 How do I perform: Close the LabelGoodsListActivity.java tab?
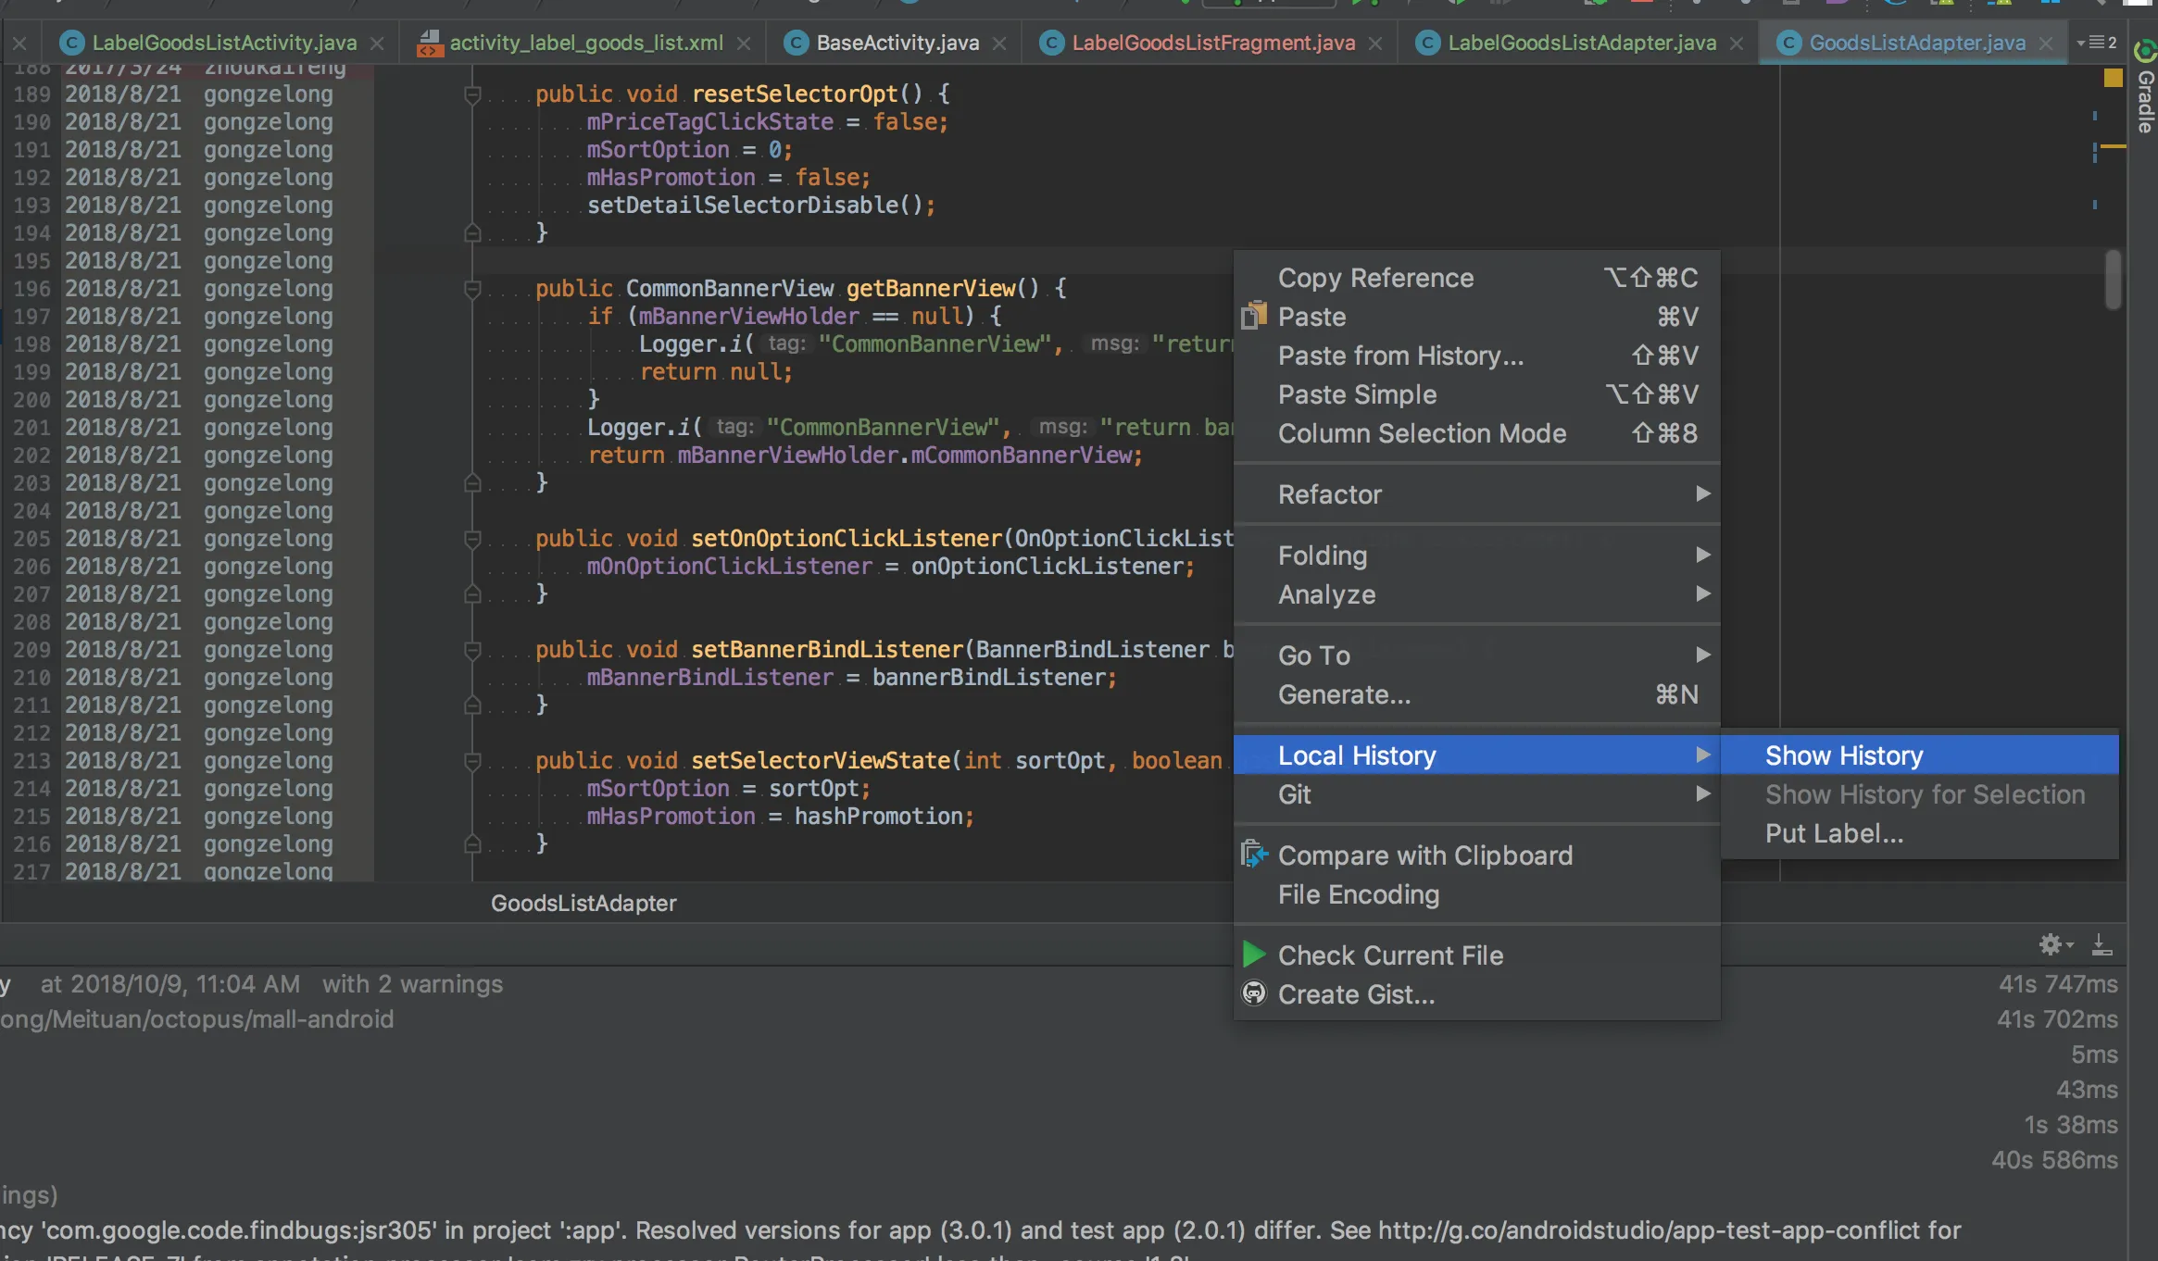pyautogui.click(x=377, y=44)
